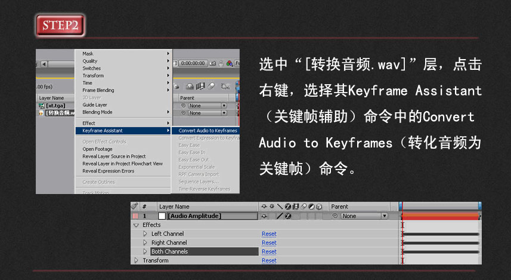Reset the Left Channel effect

tap(269, 234)
